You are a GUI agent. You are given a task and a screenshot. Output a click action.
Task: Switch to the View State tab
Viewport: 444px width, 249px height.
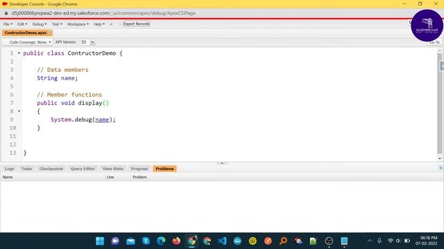[x=112, y=169]
